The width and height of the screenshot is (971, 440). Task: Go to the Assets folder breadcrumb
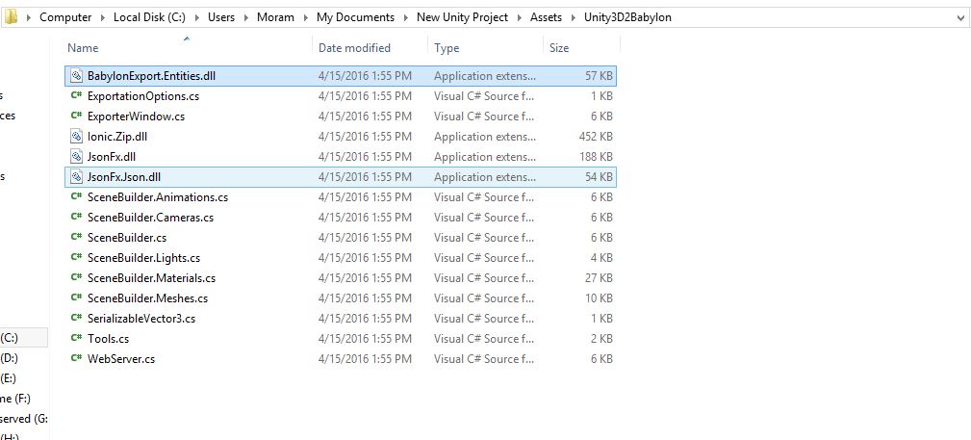click(547, 17)
